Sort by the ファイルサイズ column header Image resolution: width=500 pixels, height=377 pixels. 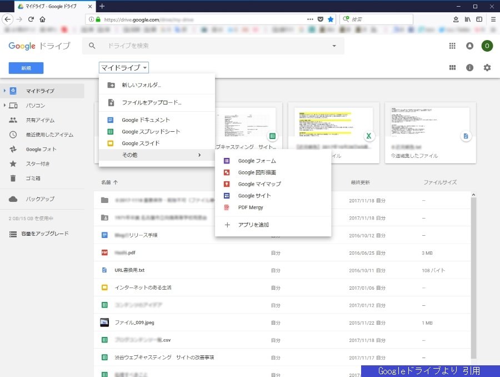pyautogui.click(x=440, y=182)
